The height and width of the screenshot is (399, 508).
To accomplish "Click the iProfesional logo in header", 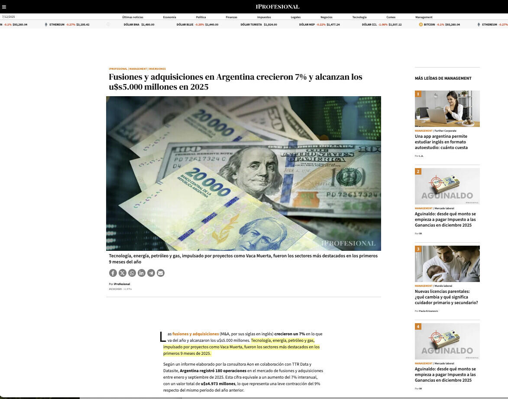I will [x=277, y=6].
